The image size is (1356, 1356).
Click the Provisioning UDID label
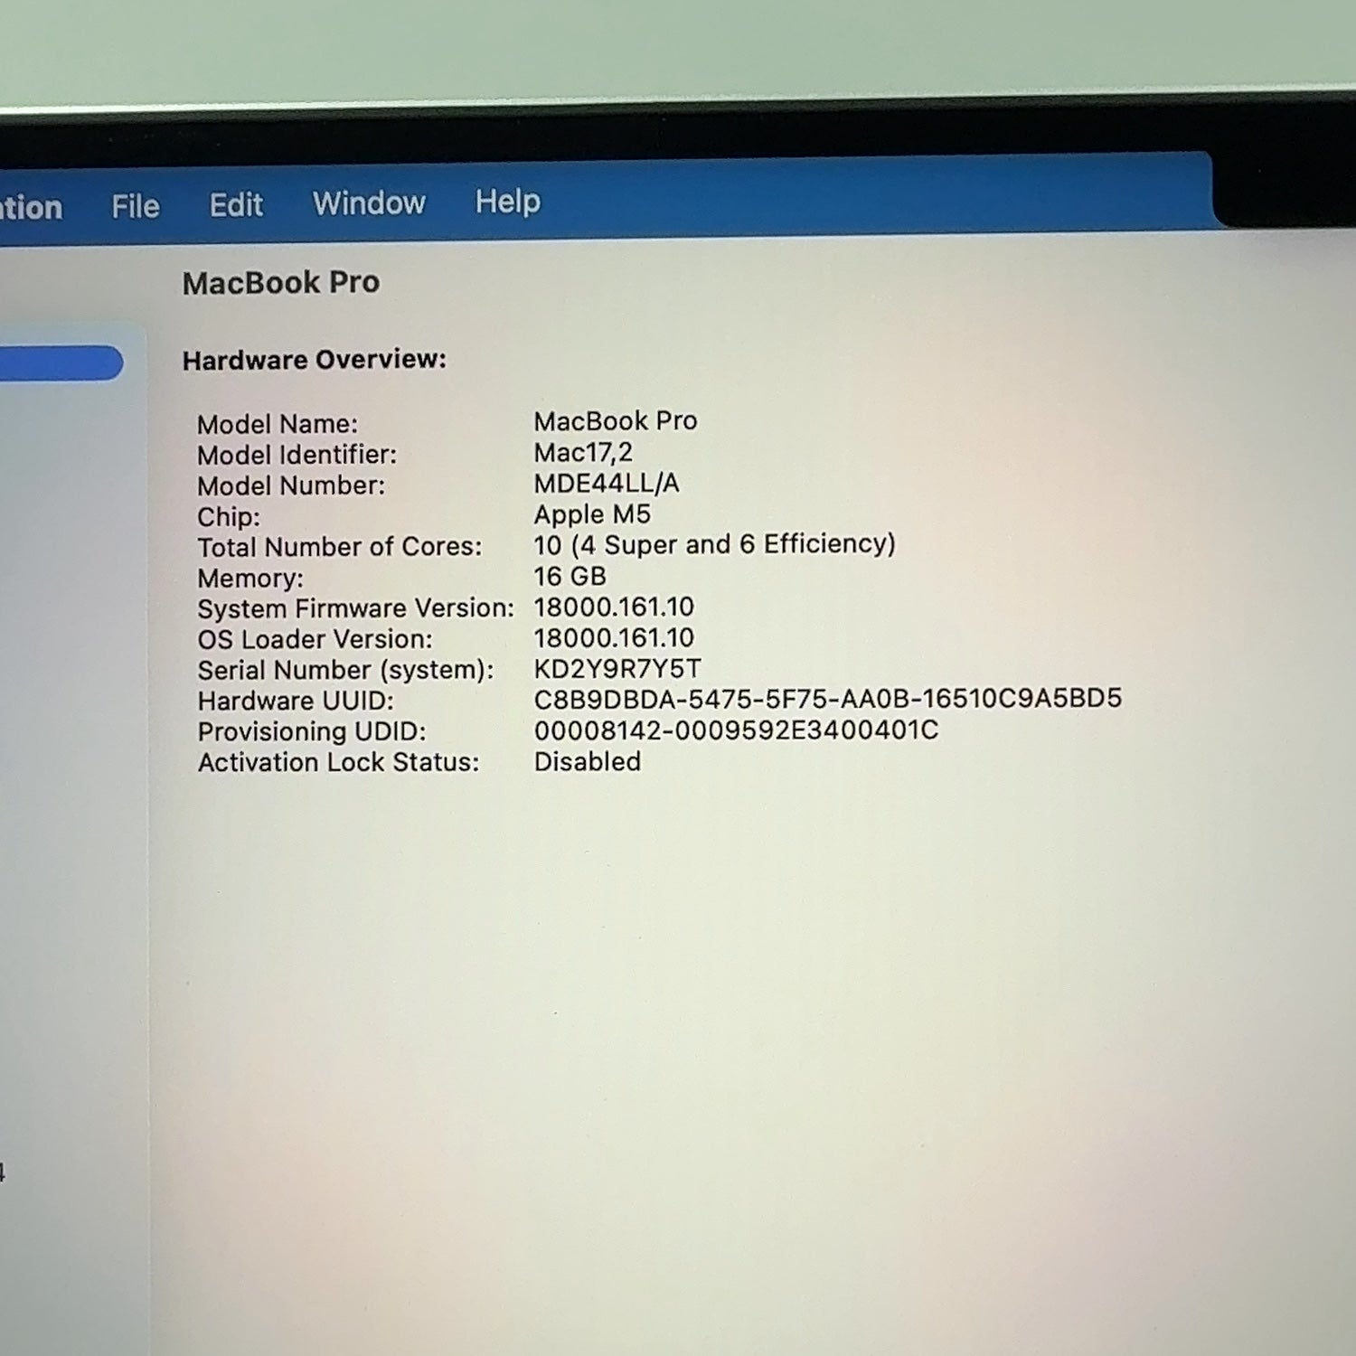click(x=312, y=731)
